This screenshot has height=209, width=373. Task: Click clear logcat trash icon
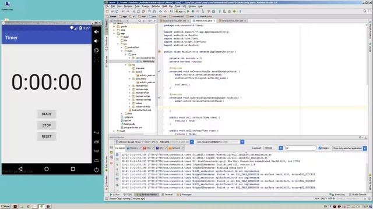tap(117, 155)
